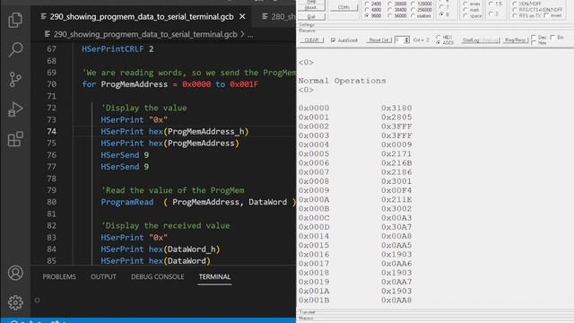Open the Run and Debug view
The height and width of the screenshot is (323, 574).
[15, 109]
